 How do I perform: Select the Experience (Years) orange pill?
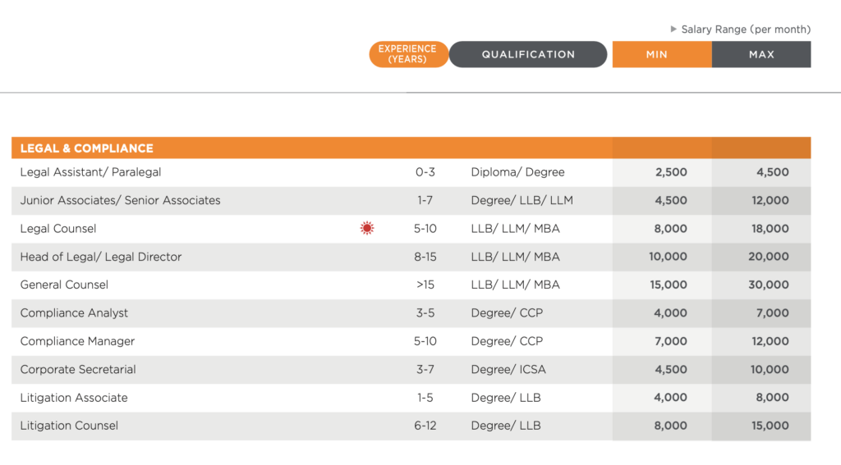pos(408,54)
